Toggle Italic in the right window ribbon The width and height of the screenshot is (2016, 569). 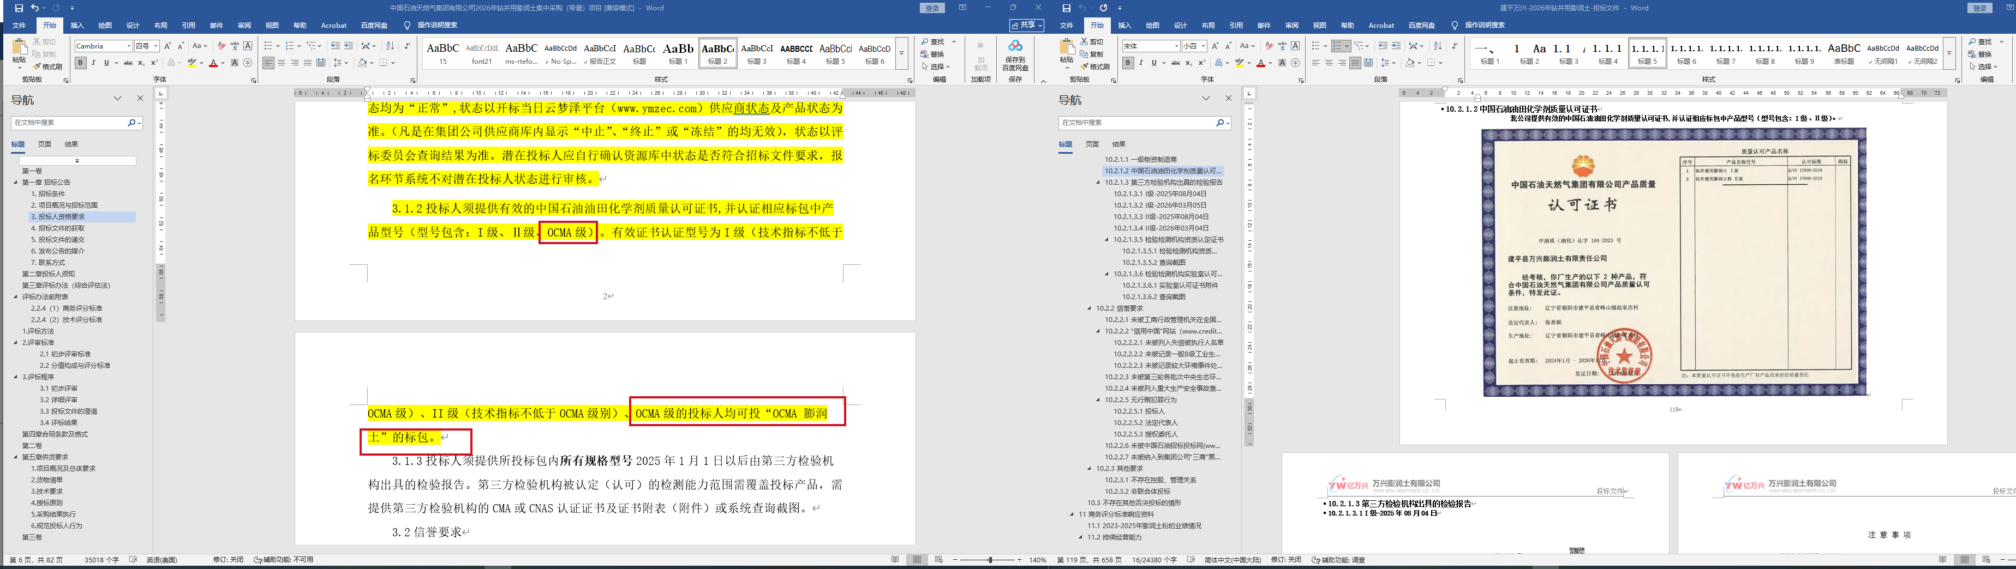click(x=1140, y=63)
